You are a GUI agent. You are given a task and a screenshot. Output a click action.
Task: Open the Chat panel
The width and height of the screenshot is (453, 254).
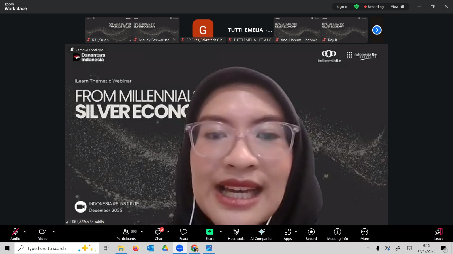tap(159, 234)
